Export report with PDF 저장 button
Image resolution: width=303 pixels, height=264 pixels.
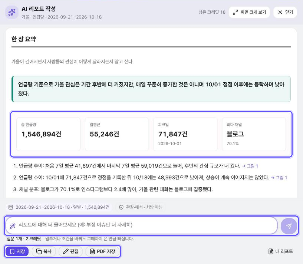point(102,251)
